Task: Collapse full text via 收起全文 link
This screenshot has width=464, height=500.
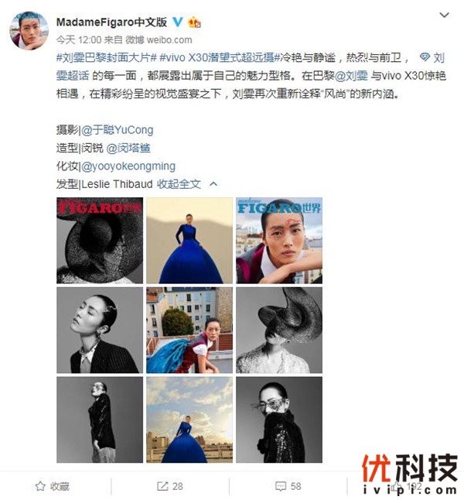Action: (179, 184)
